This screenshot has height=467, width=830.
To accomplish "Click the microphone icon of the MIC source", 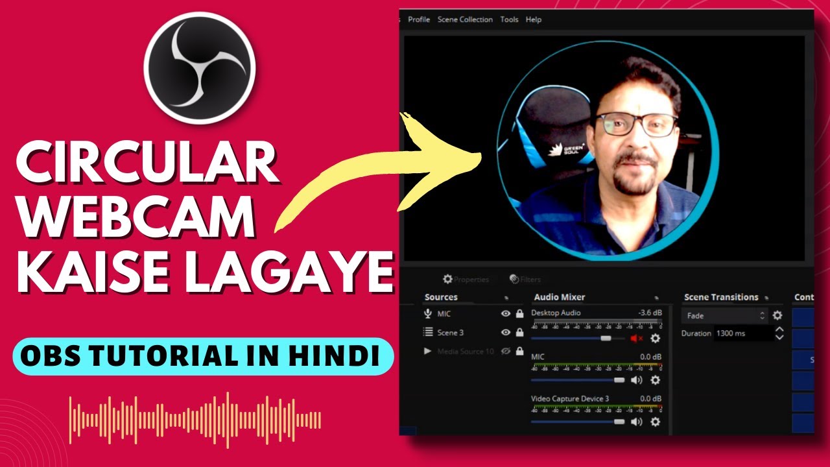I will (428, 314).
